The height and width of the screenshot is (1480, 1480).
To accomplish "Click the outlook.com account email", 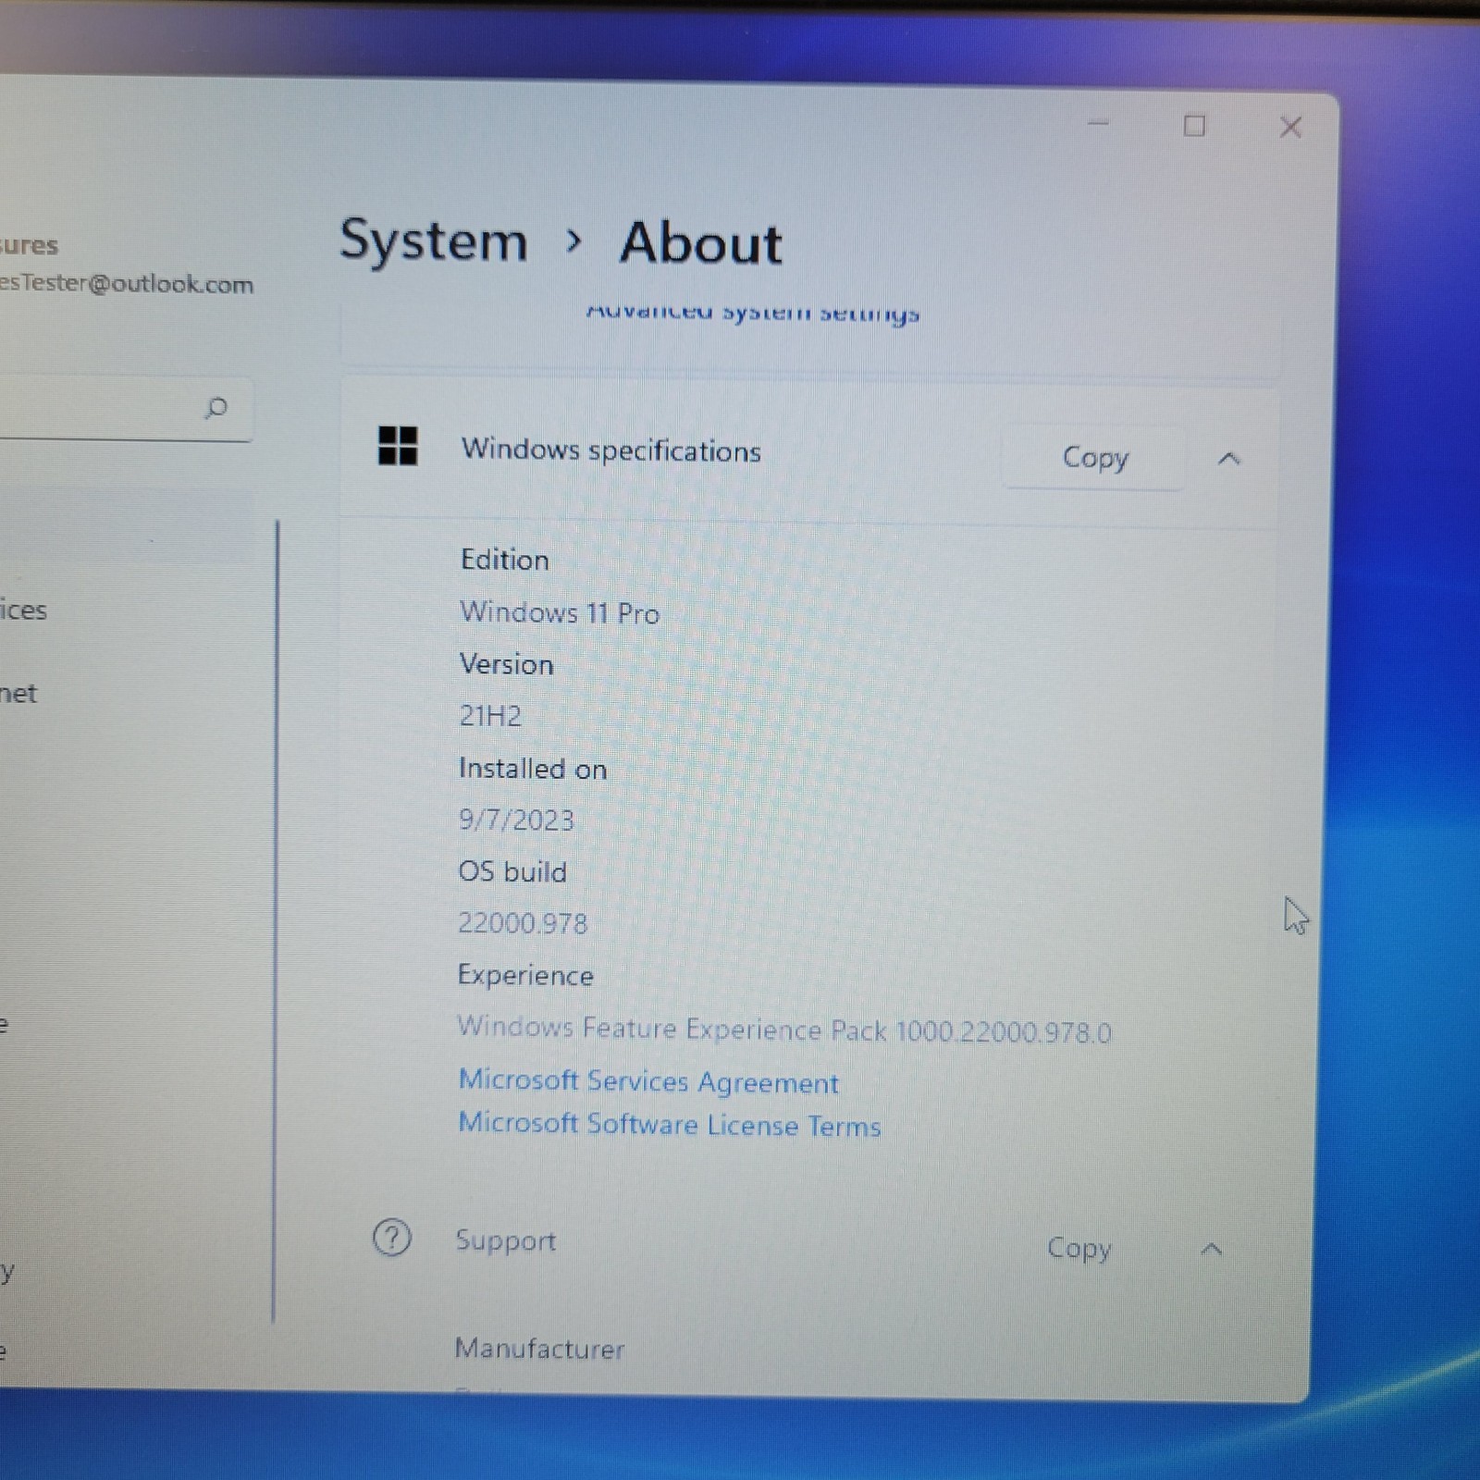I will coord(127,283).
